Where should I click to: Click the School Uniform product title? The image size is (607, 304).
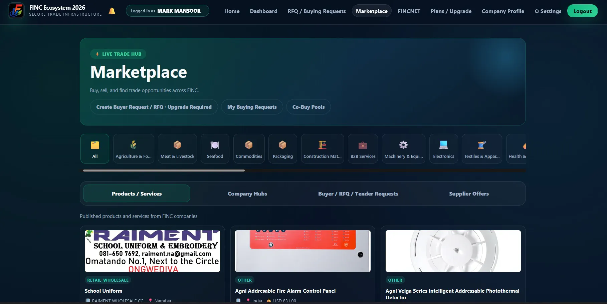(x=104, y=291)
